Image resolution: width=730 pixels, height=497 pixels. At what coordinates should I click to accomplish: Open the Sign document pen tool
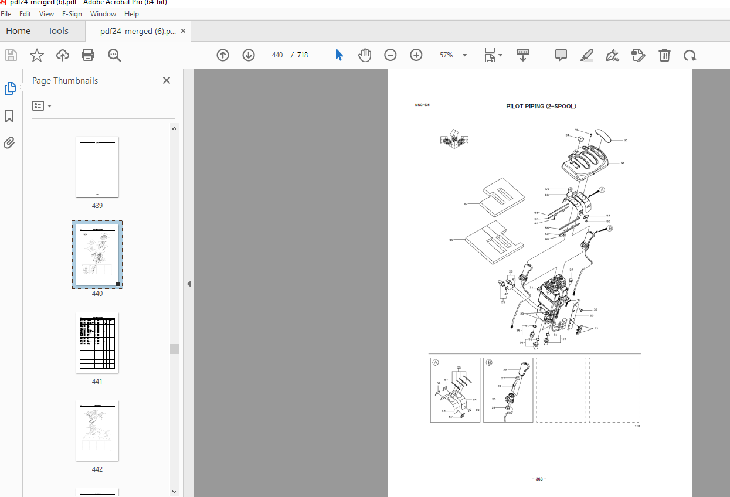pos(613,55)
